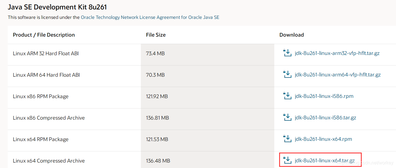Click the download icon beside jdk-8u261-linux-i586.tar.gz
Viewport: 396px width, 168px height.
click(287, 118)
